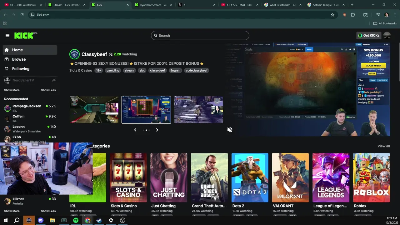Open the All Bookmarks folder
This screenshot has width=400, height=225.
385,23
